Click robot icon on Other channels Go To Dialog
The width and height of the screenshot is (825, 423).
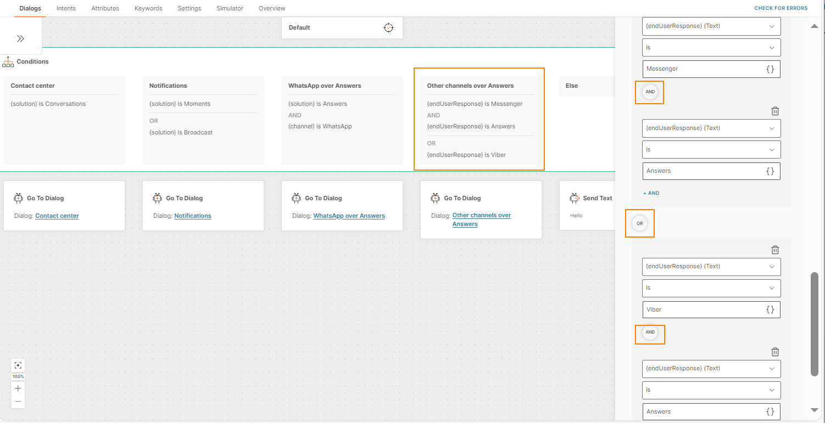coord(436,198)
